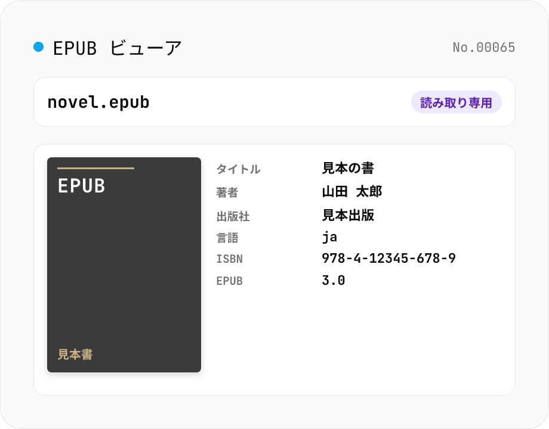The width and height of the screenshot is (549, 429).
Task: Click the EPUB text on the book cover
Action: pyautogui.click(x=81, y=186)
